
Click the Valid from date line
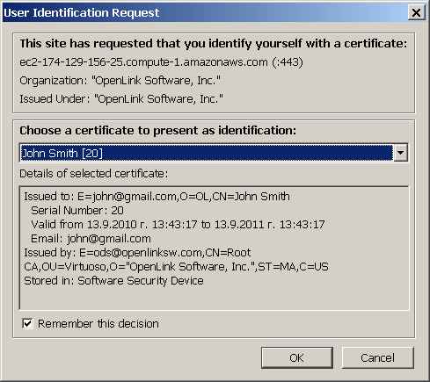178,225
